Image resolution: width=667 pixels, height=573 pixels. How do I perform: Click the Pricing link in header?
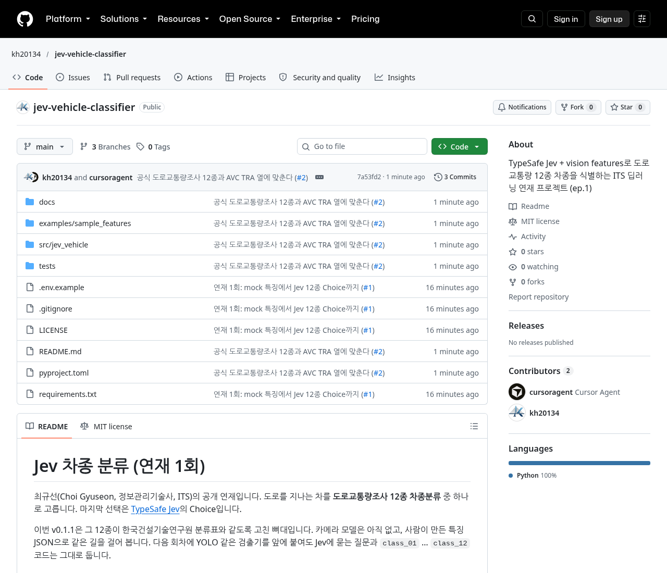tap(365, 19)
